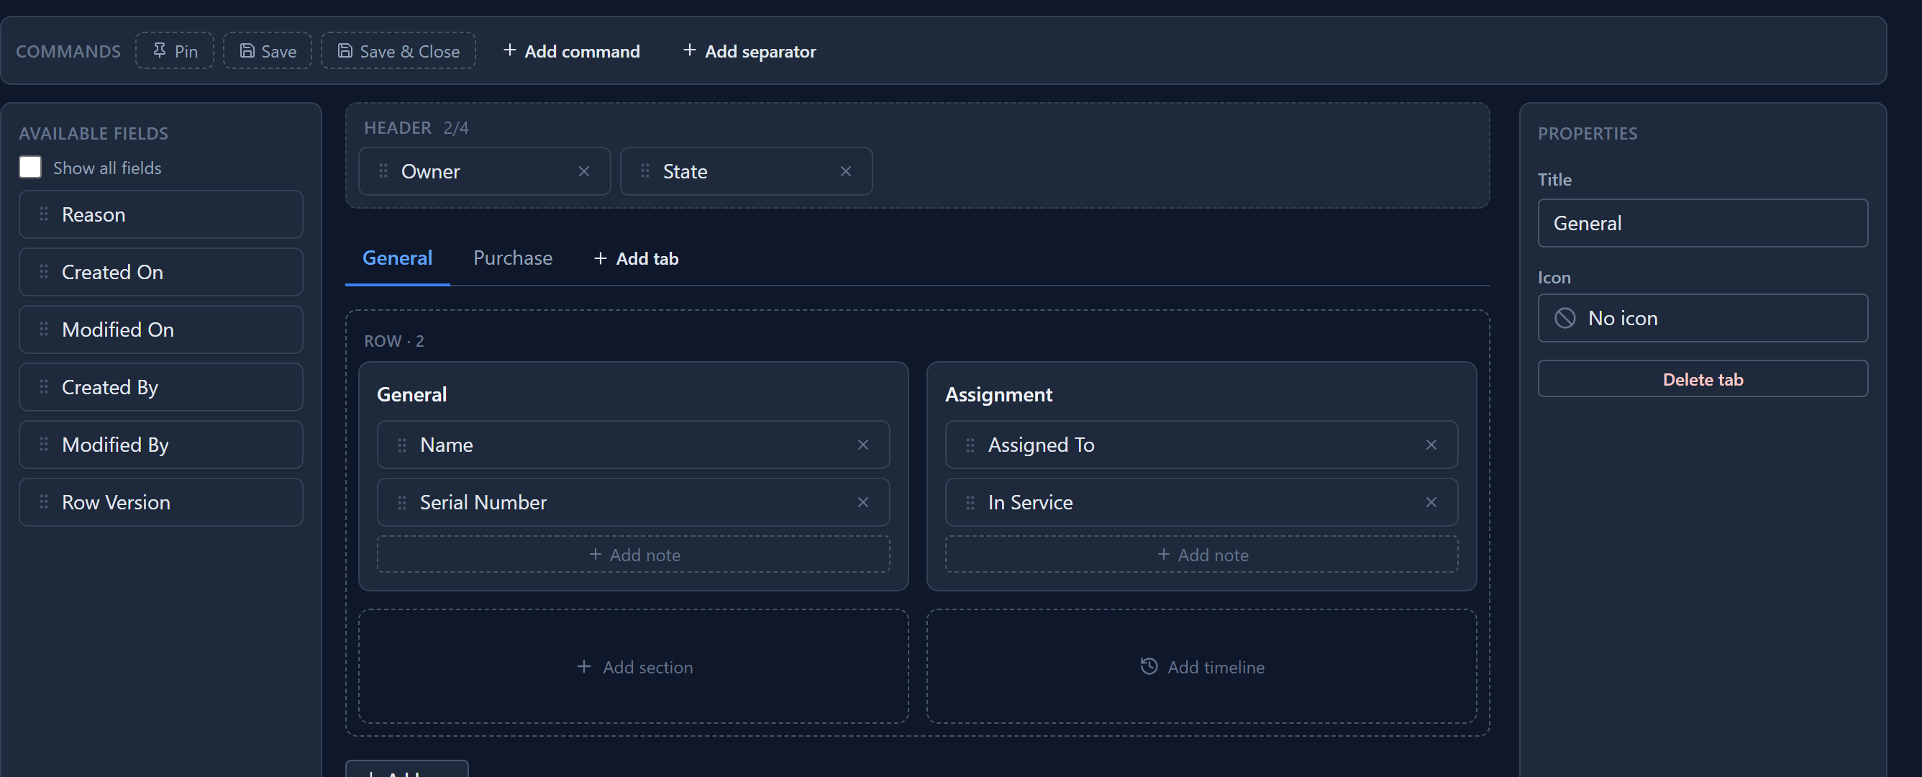Grab the drag handle of the Modified On field

(x=44, y=330)
